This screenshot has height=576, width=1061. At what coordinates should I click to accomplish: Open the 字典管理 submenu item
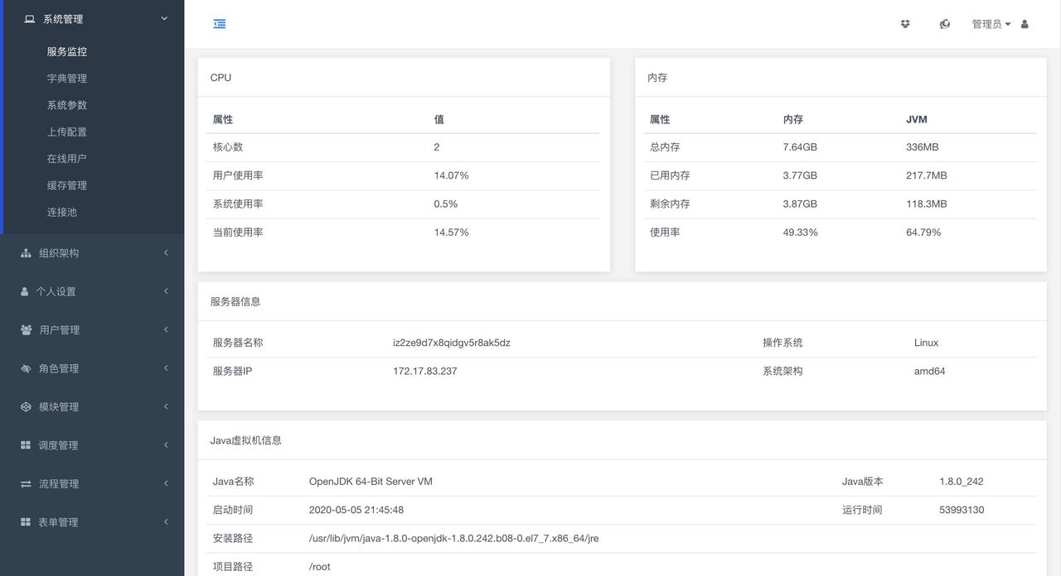point(67,79)
